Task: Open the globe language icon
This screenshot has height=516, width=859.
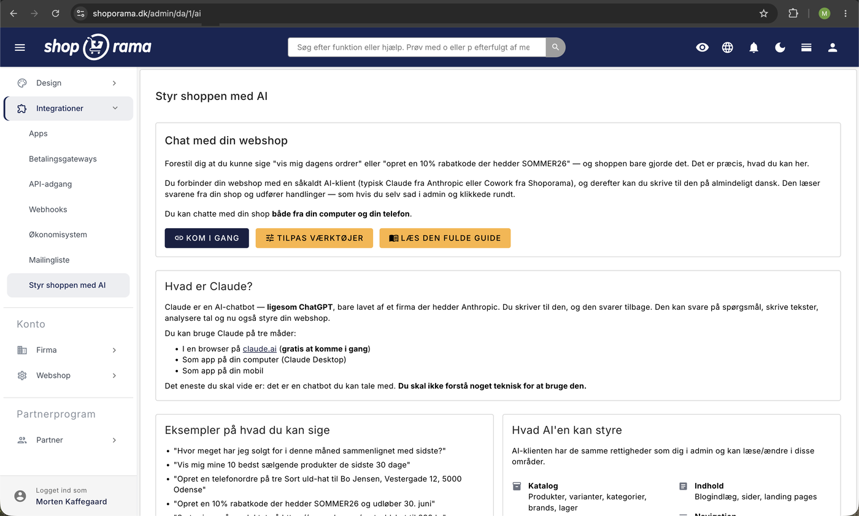Action: (x=728, y=47)
